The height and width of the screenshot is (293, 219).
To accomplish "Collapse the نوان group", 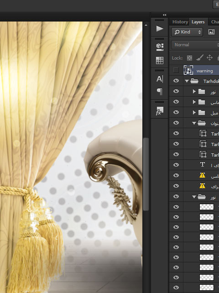I will pos(194,123).
